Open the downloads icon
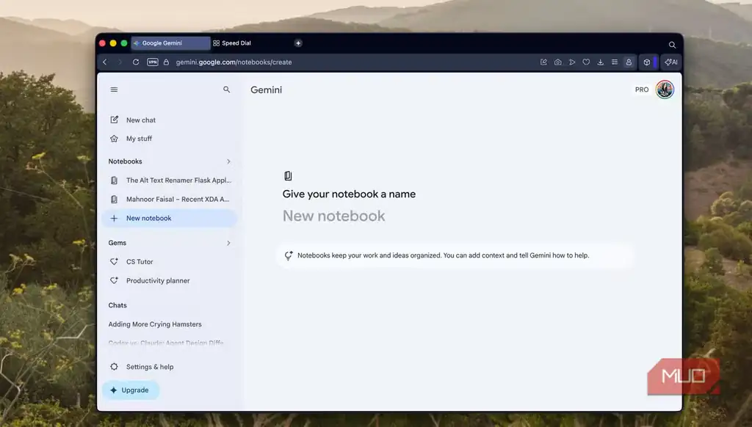Image resolution: width=752 pixels, height=427 pixels. 600,62
